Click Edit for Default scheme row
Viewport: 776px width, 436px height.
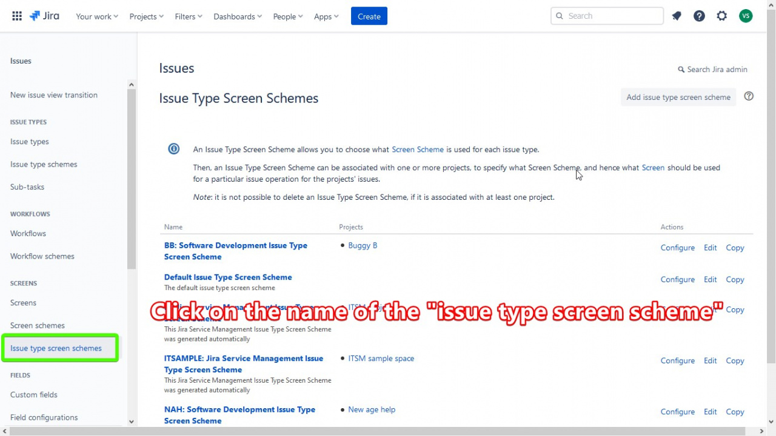click(x=711, y=280)
